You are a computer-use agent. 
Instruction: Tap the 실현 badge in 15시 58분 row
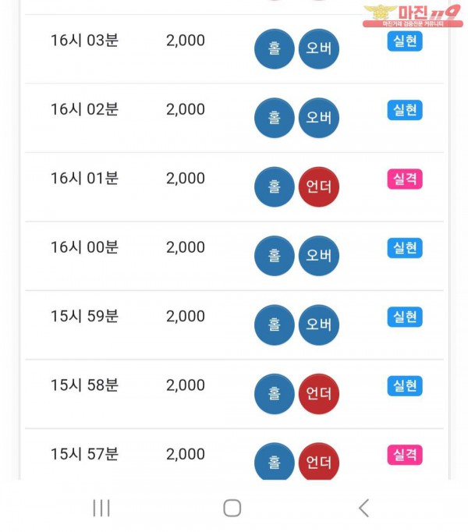(x=405, y=386)
